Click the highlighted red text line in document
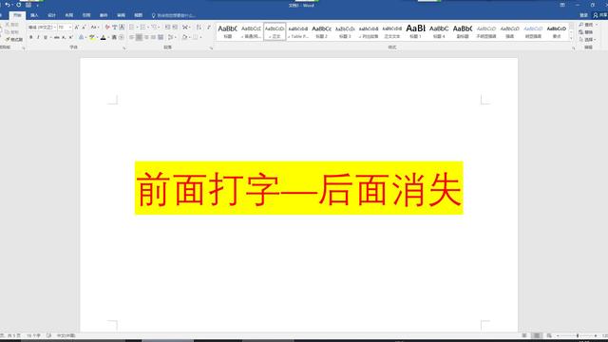The image size is (608, 342). click(299, 188)
